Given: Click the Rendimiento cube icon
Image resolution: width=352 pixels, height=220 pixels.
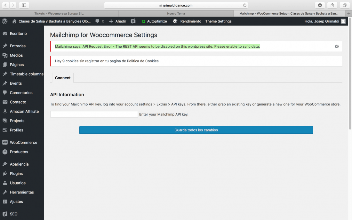Looking at the screenshot, I should (x=175, y=21).
